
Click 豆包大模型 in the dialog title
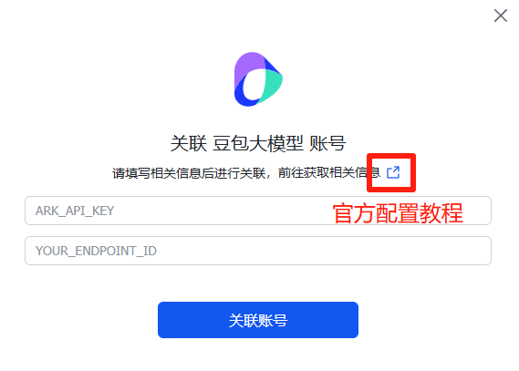click(258, 143)
